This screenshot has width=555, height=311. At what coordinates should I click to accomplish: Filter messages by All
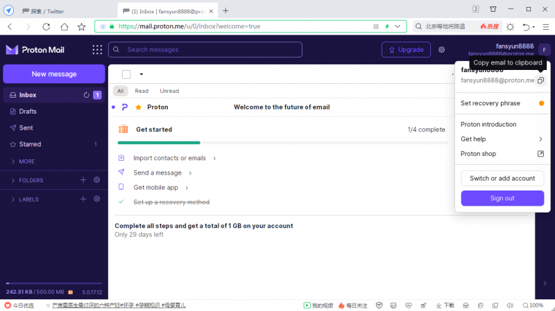tap(120, 91)
